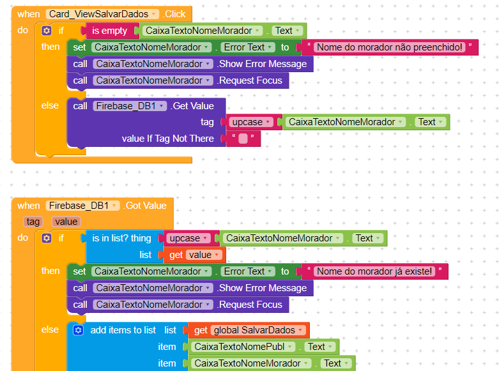Open Error Text dropdown in 'já existe' set block

click(x=248, y=271)
